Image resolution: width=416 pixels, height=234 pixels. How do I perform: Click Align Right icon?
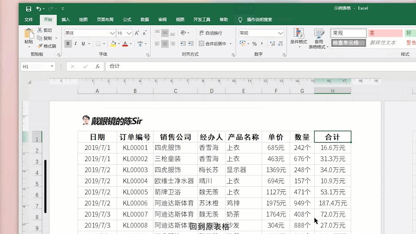click(x=172, y=43)
